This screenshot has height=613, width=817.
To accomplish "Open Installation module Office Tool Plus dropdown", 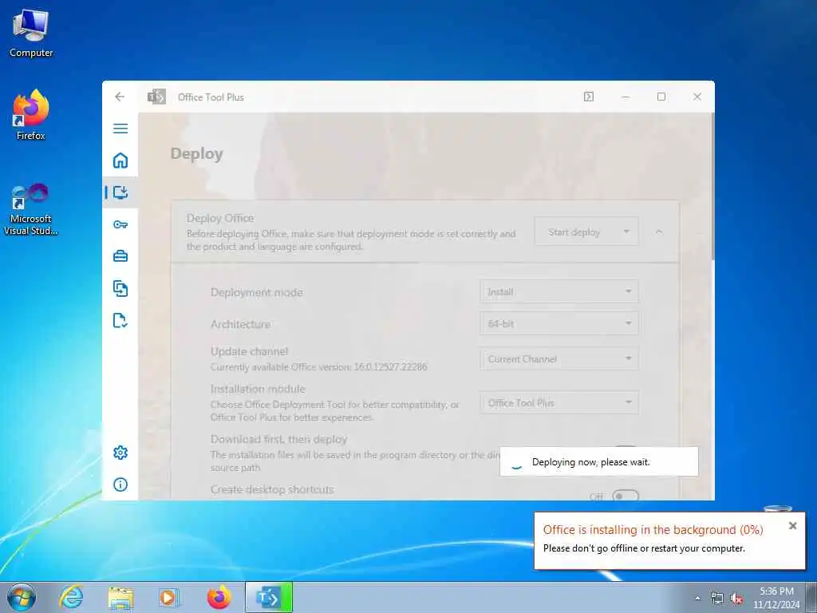I will (x=559, y=402).
